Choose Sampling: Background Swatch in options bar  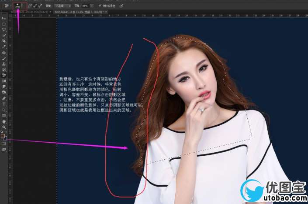click(x=40, y=6)
